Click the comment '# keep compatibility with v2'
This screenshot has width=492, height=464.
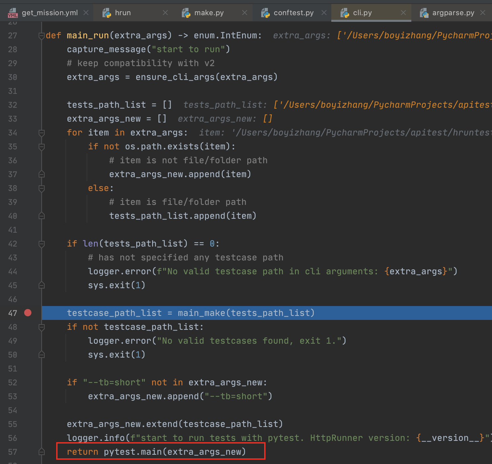coord(141,63)
